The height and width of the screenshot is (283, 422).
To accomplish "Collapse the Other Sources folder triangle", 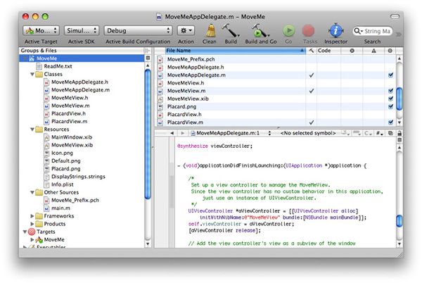I will (32, 192).
